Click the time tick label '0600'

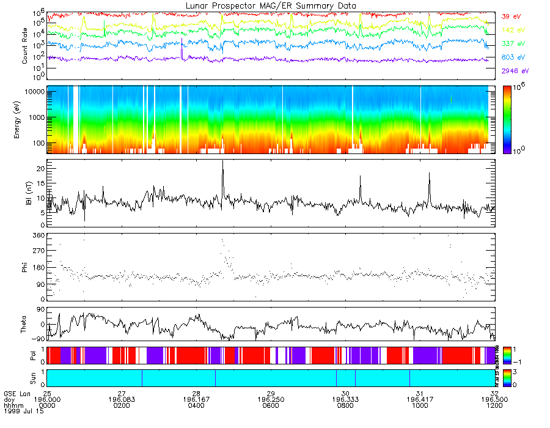[271, 405]
